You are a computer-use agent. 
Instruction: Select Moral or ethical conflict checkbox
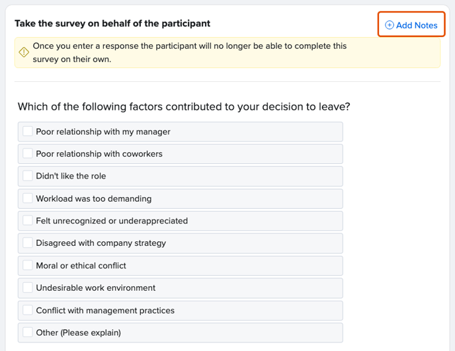pos(28,265)
